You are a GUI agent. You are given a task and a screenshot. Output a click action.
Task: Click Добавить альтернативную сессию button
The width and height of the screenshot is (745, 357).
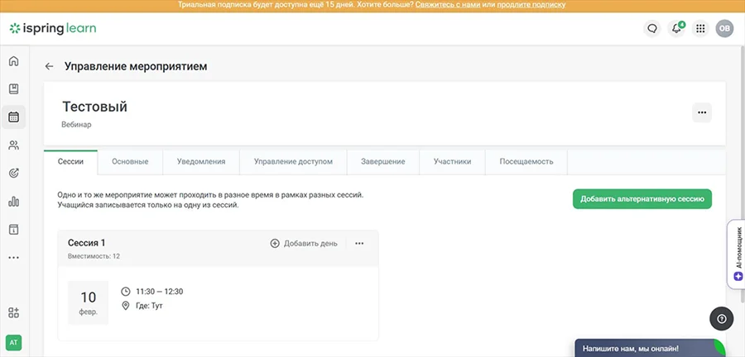pyautogui.click(x=642, y=199)
